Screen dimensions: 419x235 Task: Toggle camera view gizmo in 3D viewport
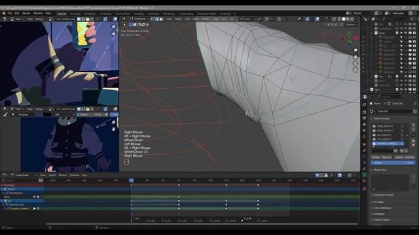tap(355, 63)
